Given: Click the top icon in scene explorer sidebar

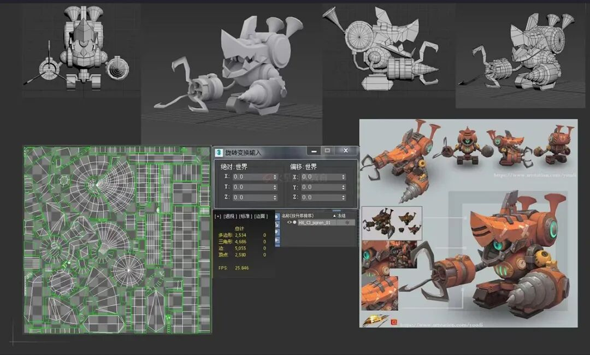Looking at the screenshot, I should pos(276,216).
